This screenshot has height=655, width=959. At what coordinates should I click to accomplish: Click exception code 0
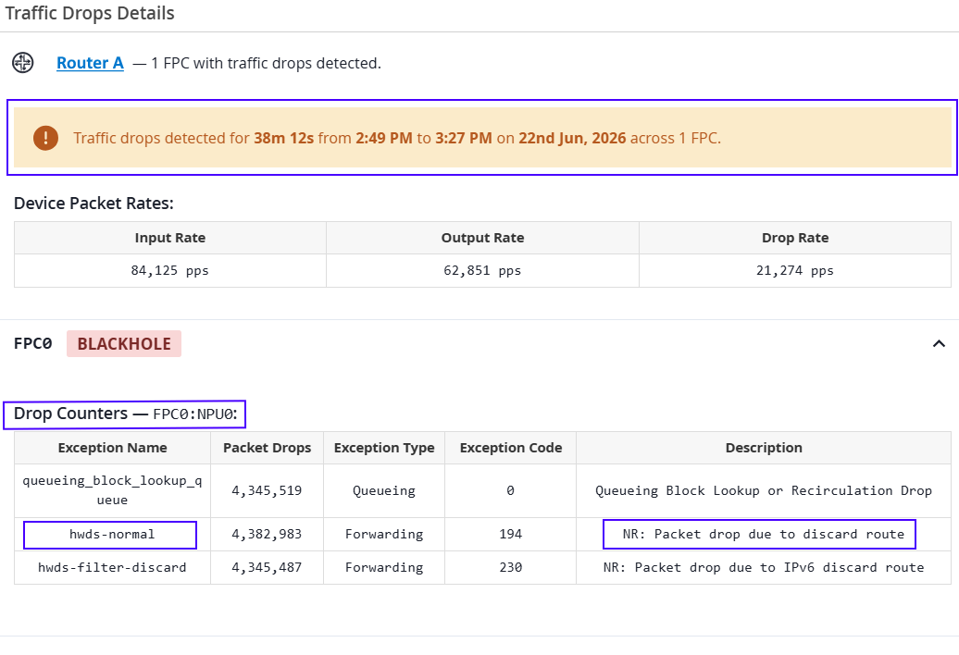511,490
